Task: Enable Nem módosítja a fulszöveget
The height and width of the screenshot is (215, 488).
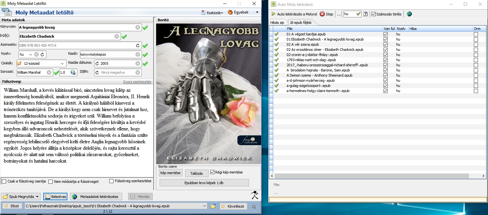Action: (51, 182)
